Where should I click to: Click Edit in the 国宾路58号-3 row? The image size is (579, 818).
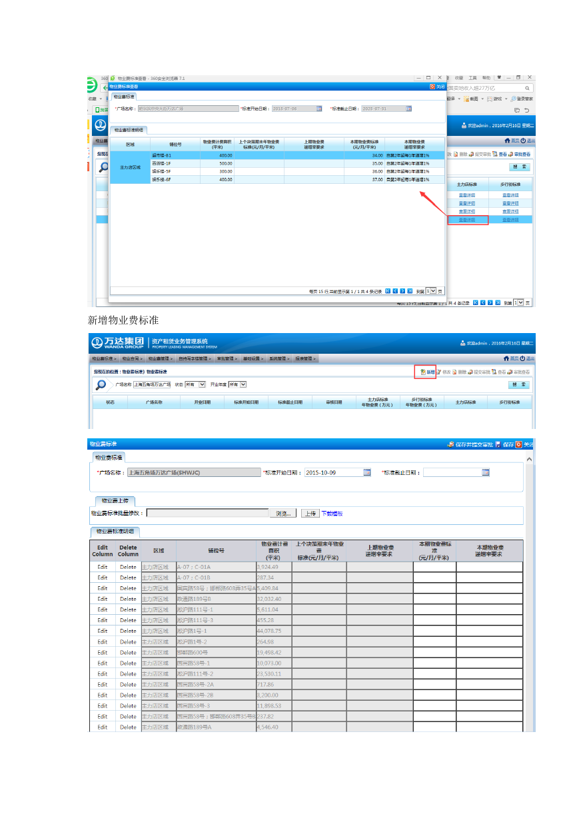click(102, 705)
